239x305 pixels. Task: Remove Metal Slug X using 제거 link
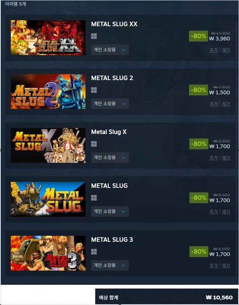[226, 158]
